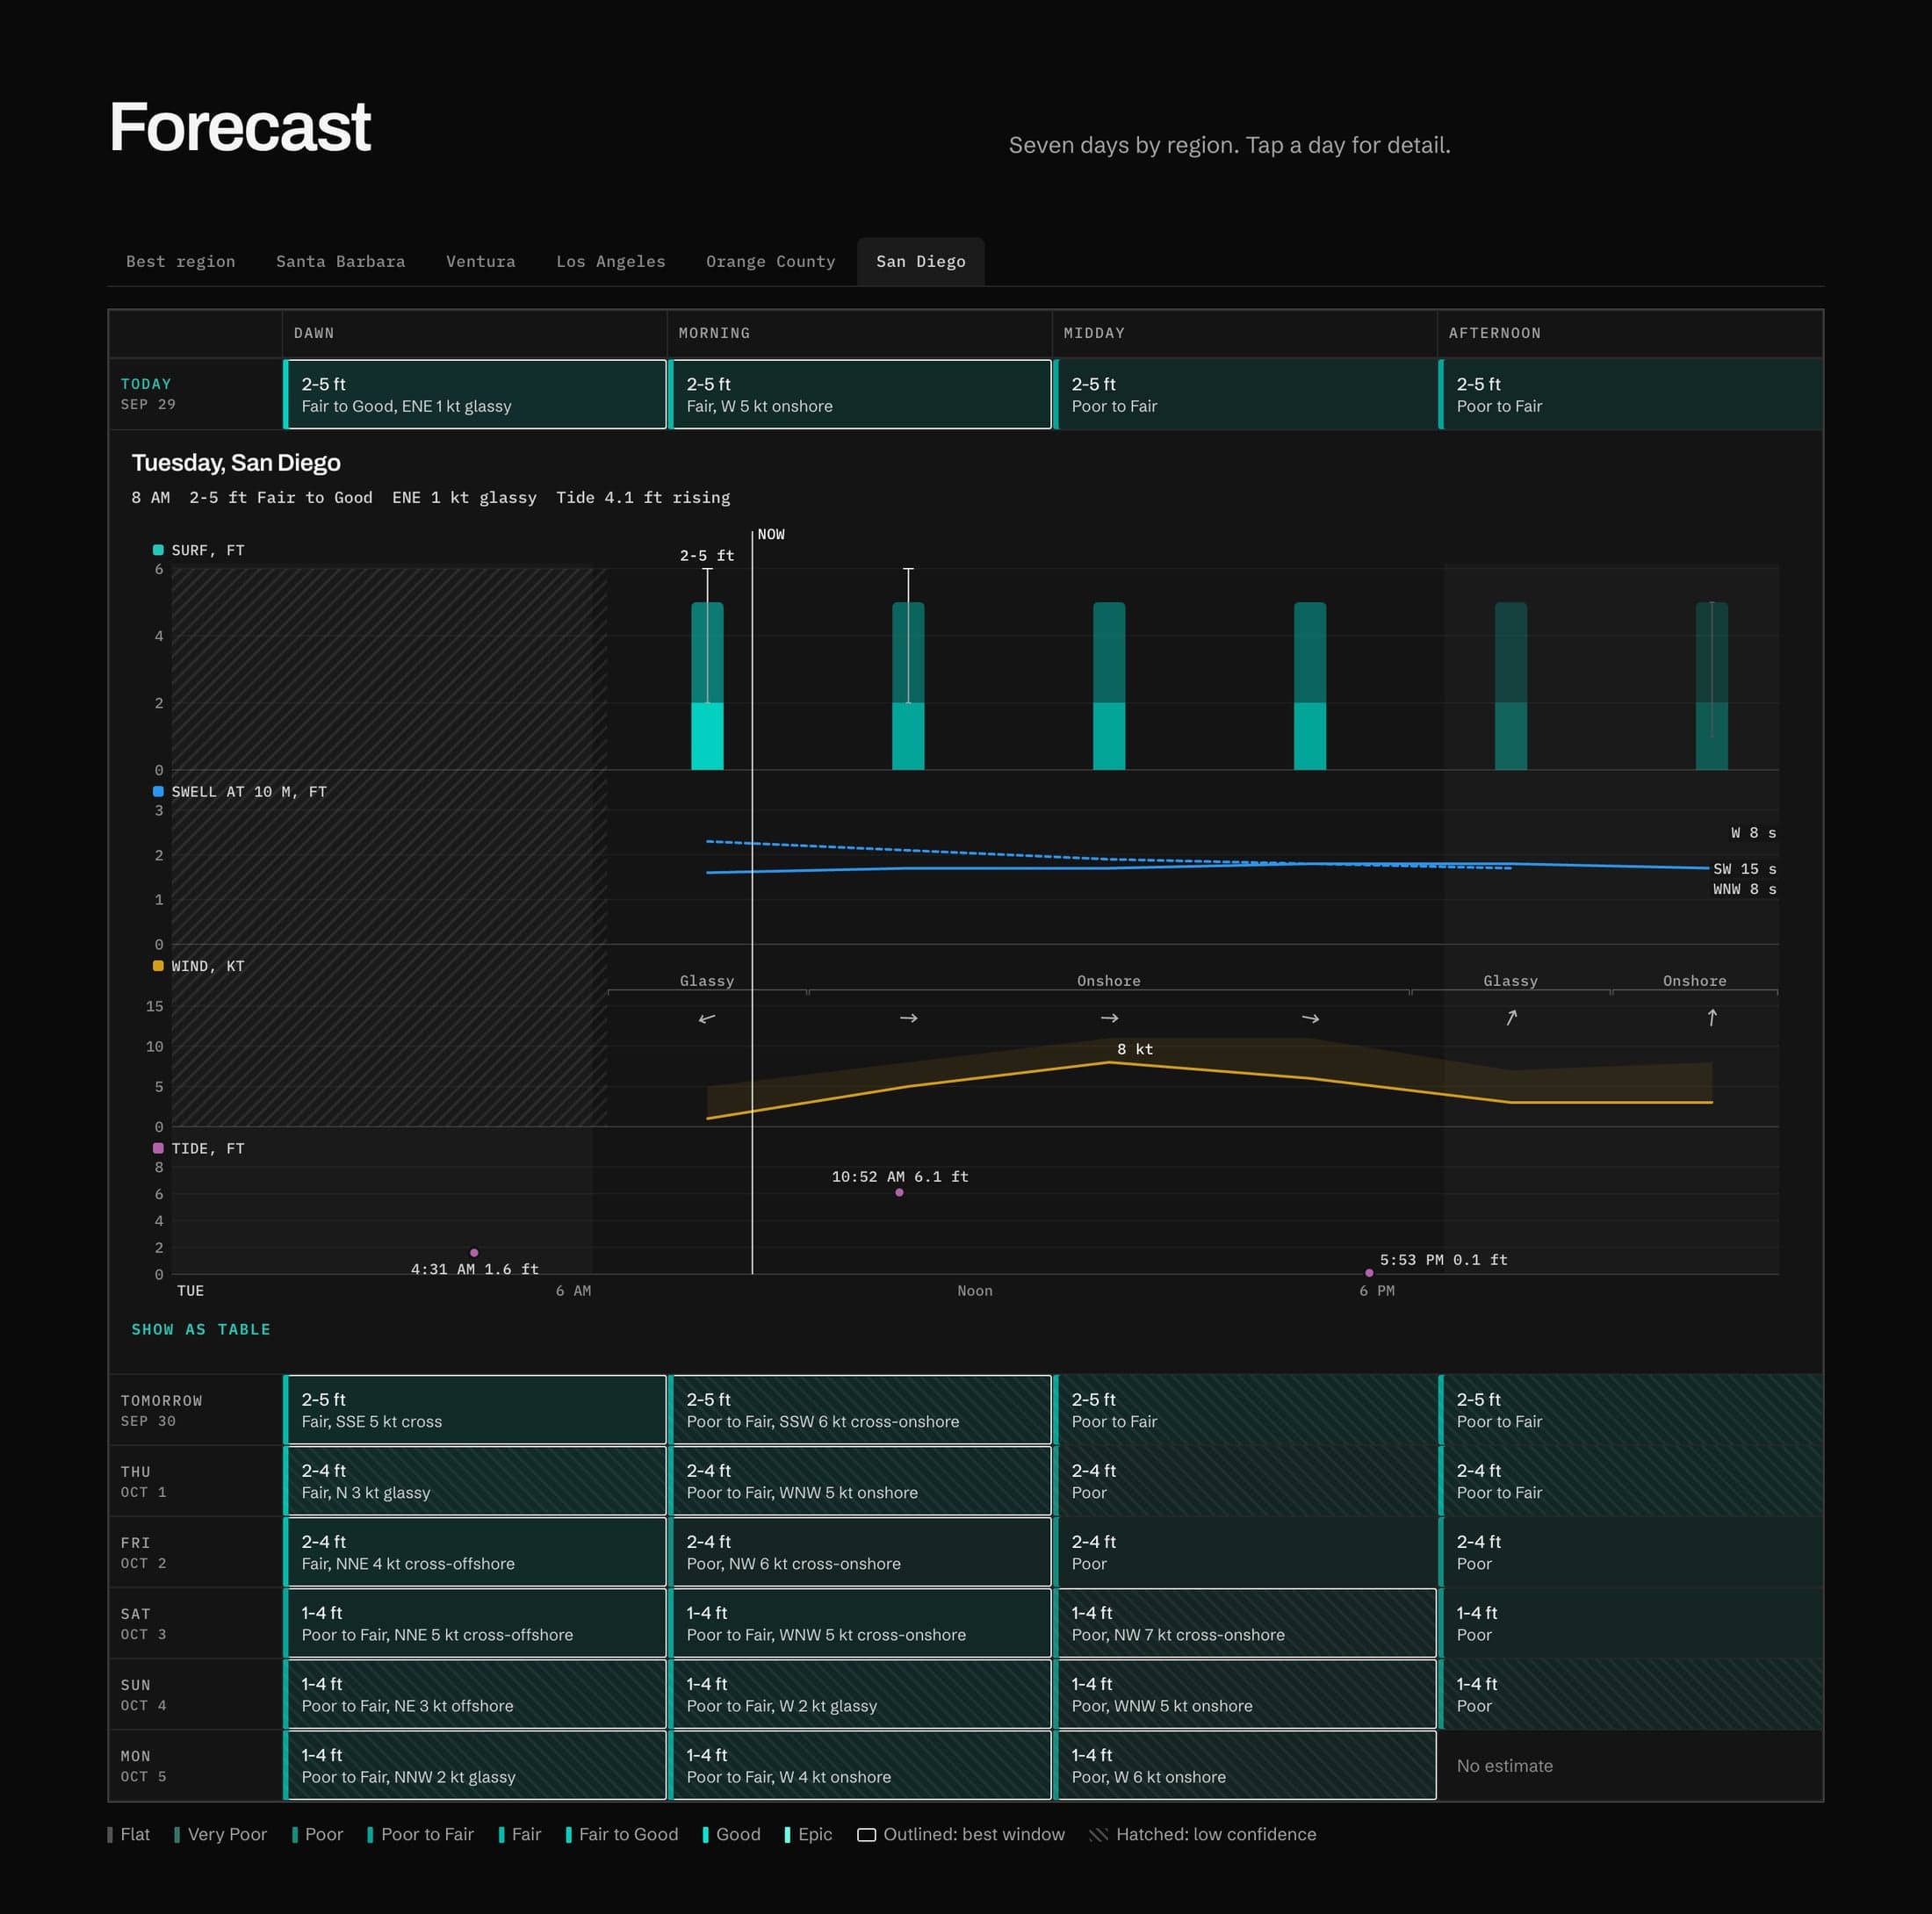This screenshot has height=1914, width=1932.
Task: Select today's Dawn cell, Fair to Good
Action: 475,394
